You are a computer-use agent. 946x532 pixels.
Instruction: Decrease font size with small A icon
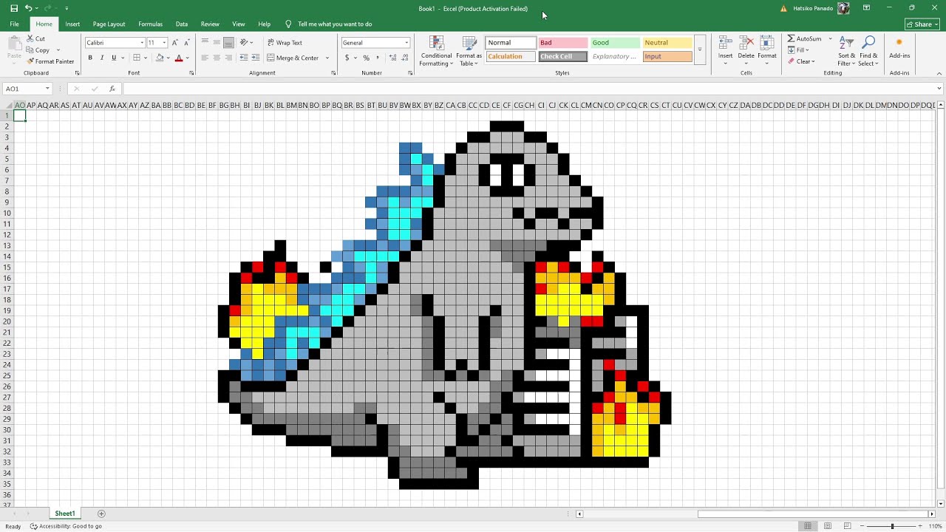[x=186, y=43]
